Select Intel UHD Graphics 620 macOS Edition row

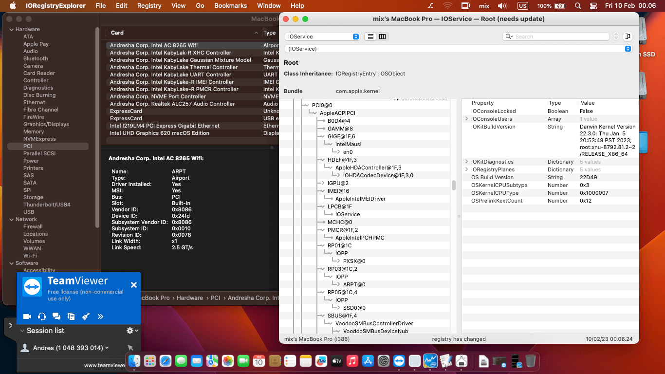[192, 133]
